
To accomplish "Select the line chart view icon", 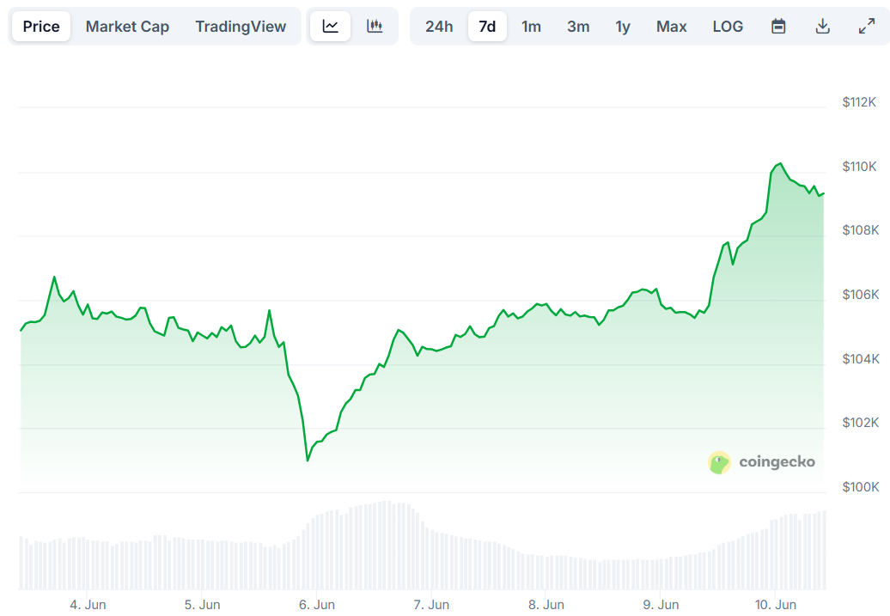I will 331,26.
